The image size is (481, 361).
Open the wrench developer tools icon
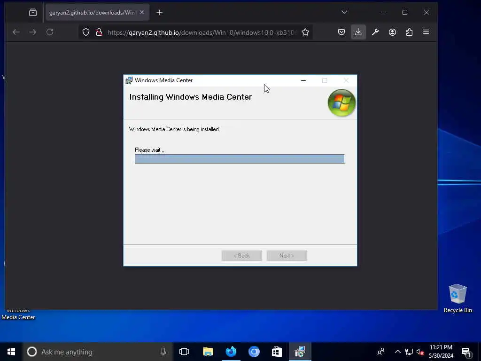[x=375, y=32]
